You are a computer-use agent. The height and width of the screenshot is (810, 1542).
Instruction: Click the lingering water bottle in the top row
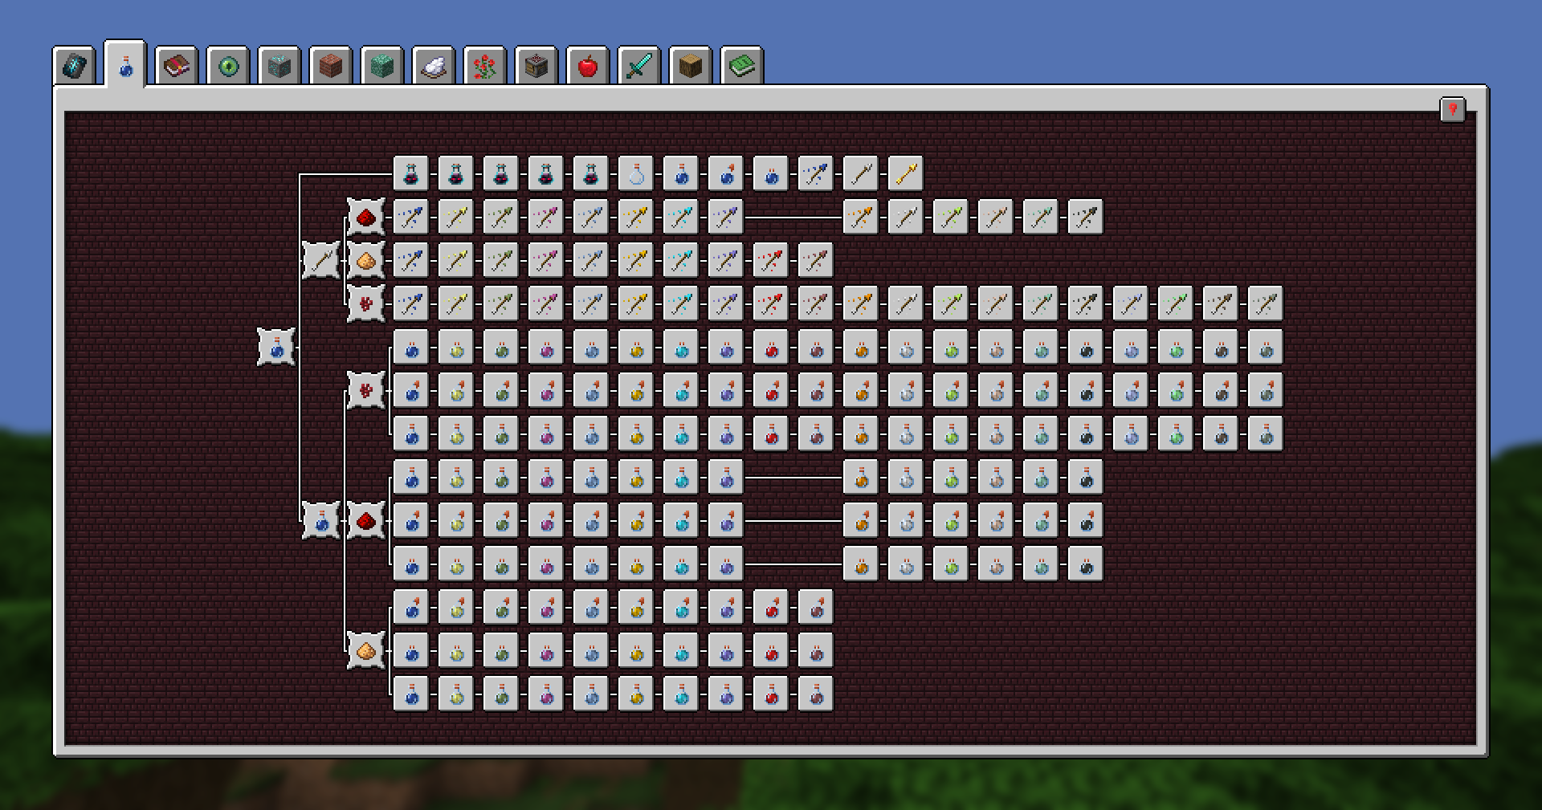coord(771,174)
